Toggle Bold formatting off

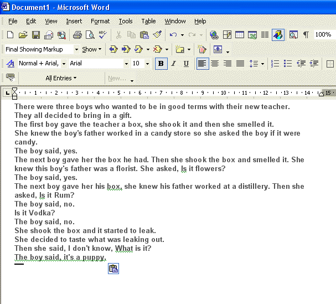161,64
